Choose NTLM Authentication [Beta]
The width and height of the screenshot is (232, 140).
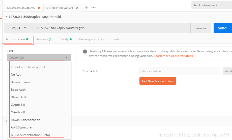(39, 135)
